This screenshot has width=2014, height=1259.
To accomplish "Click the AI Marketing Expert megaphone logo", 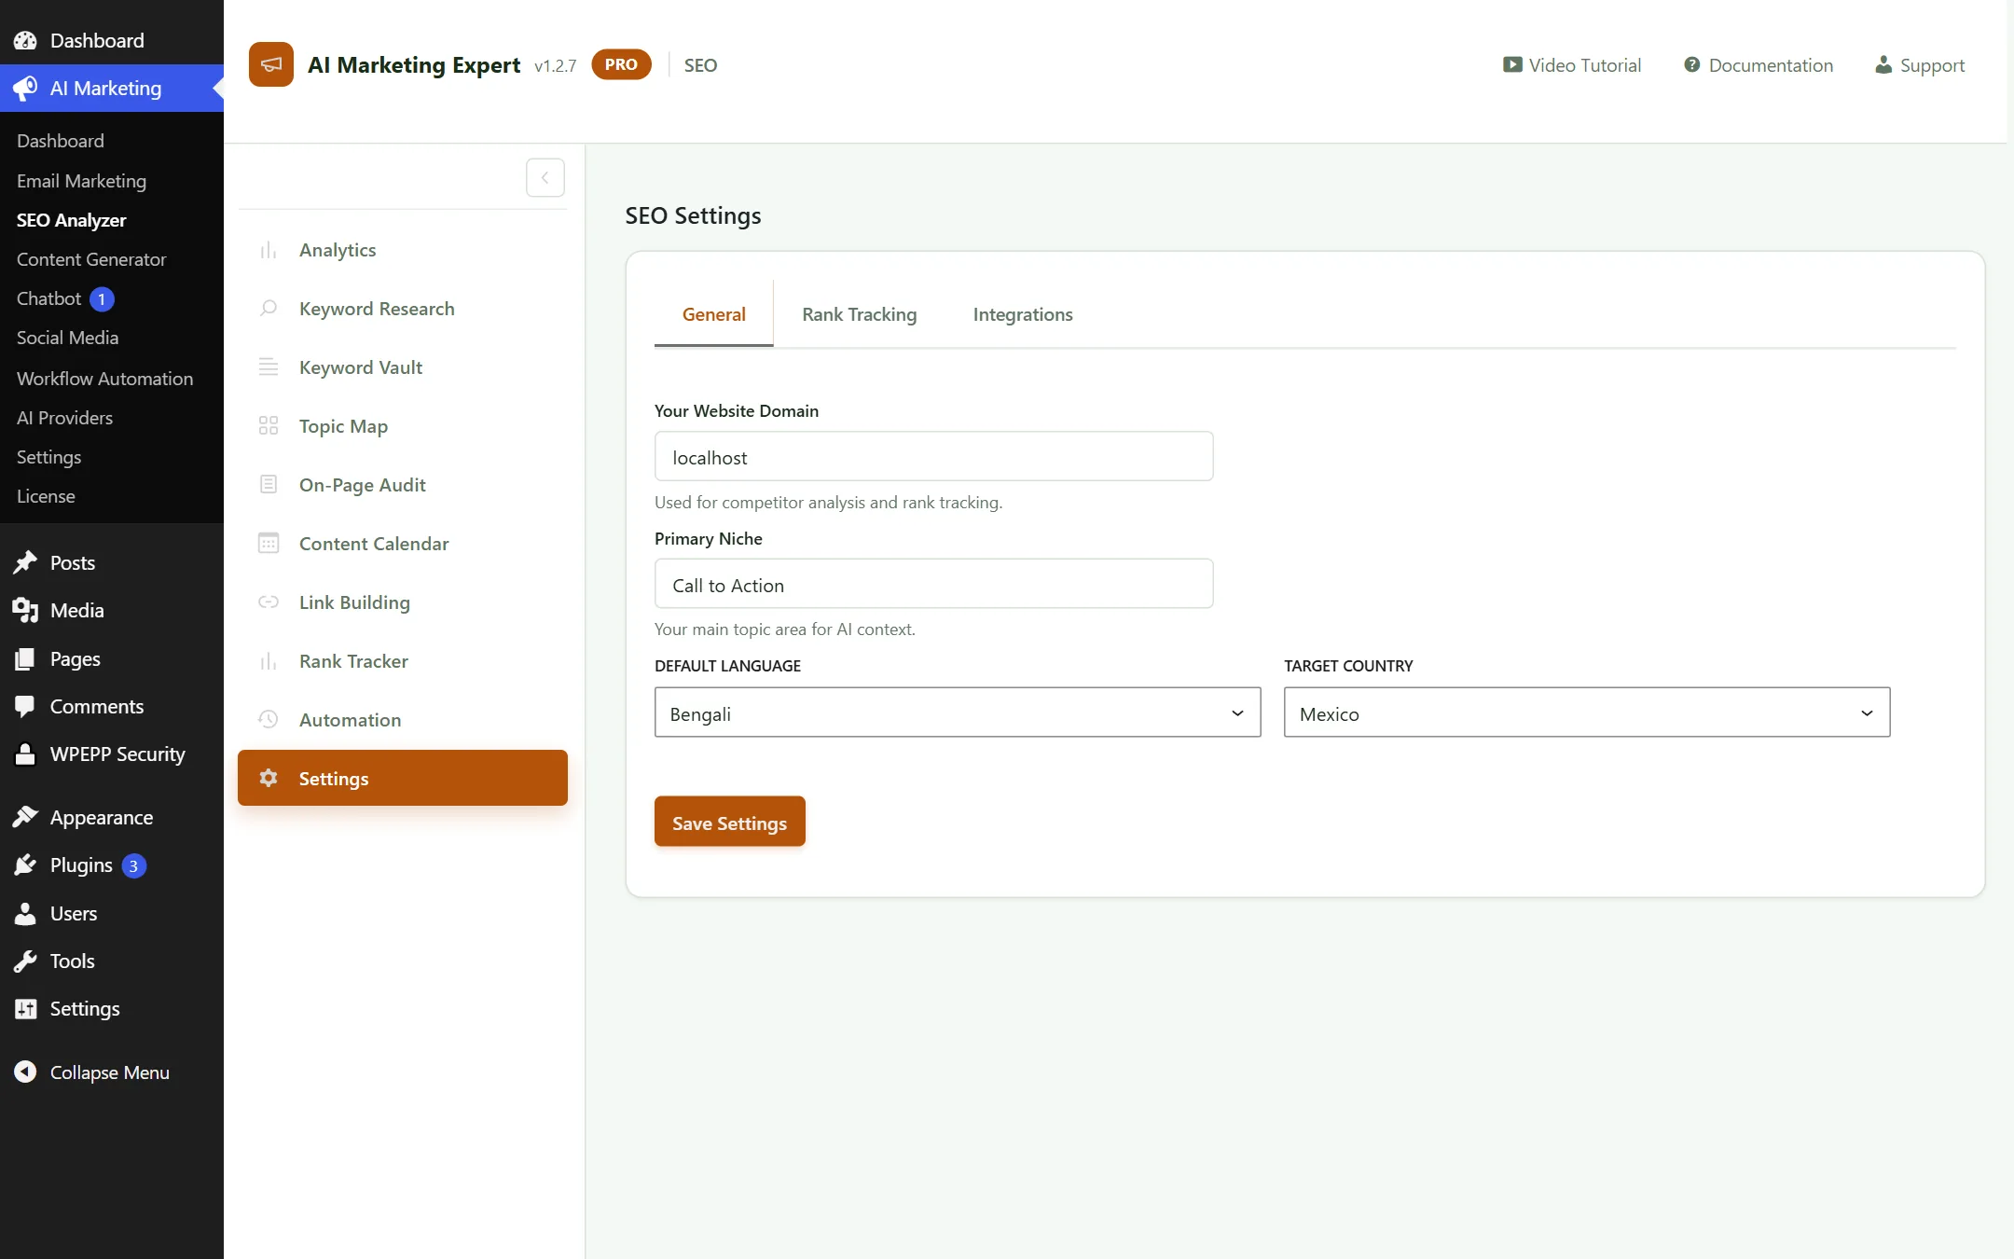I will coord(271,64).
